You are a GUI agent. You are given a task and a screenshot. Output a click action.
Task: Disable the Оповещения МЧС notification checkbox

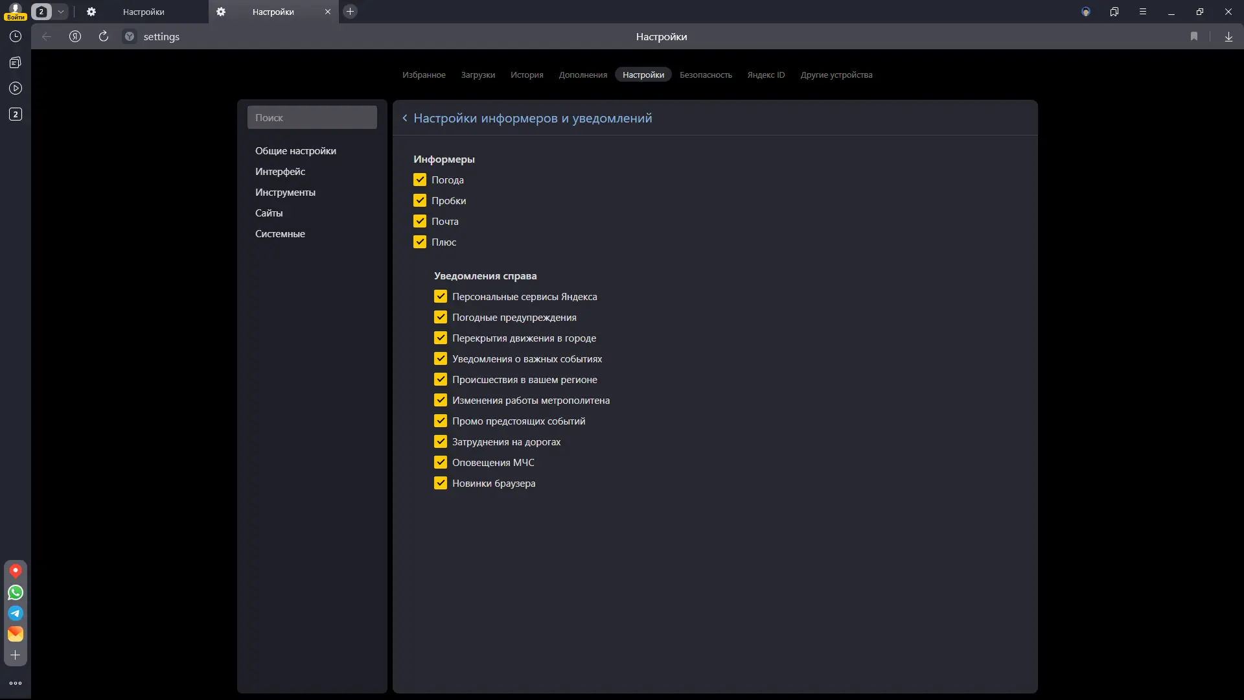441,463
